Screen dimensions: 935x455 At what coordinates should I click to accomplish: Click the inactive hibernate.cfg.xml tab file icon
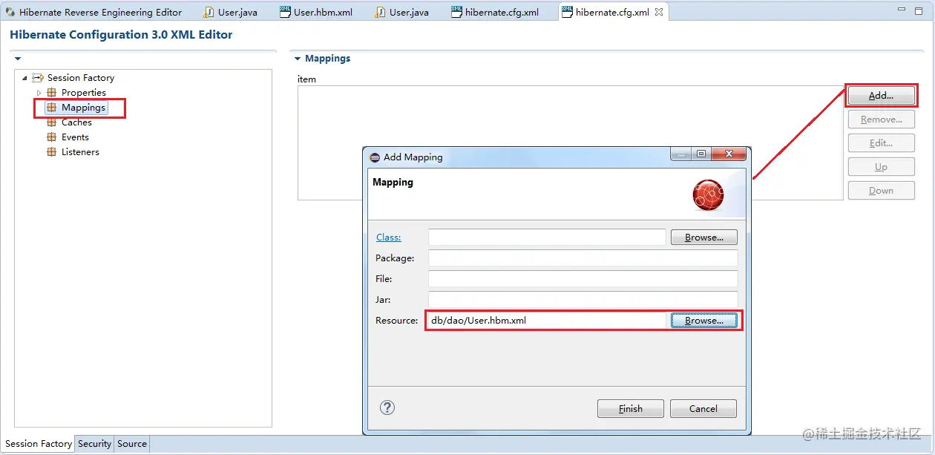coord(456,12)
